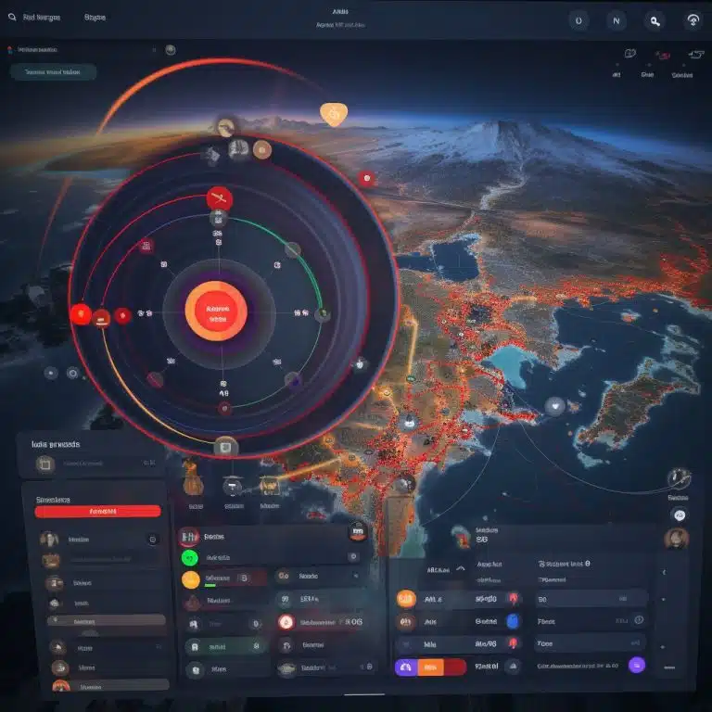Click the purple round button at right panel's bottom
The height and width of the screenshot is (712, 712).
pos(637,666)
